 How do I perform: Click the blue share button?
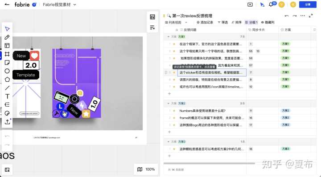(308, 4)
